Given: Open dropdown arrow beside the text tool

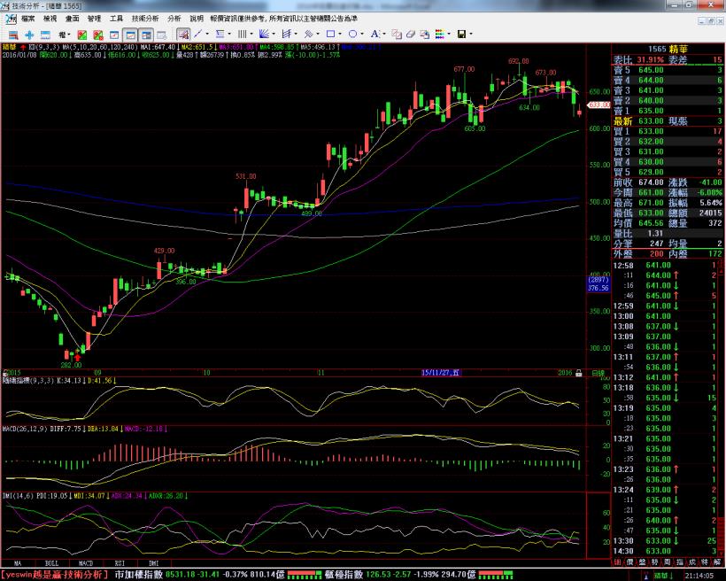Looking at the screenshot, I should (x=383, y=34).
